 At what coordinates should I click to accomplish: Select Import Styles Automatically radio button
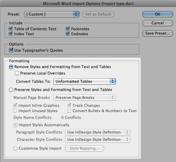tap(16, 125)
